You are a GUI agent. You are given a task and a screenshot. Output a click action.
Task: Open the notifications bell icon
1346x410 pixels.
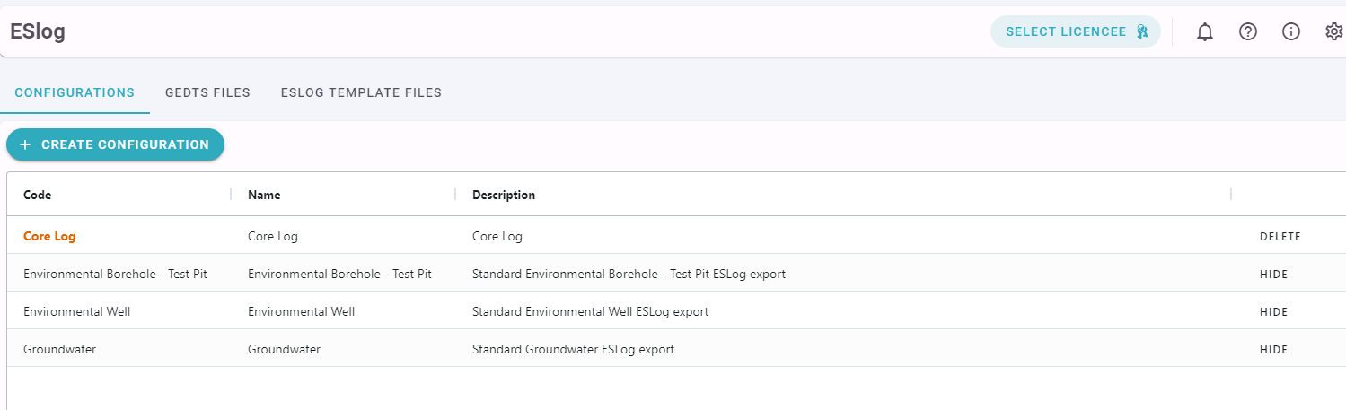coord(1205,32)
